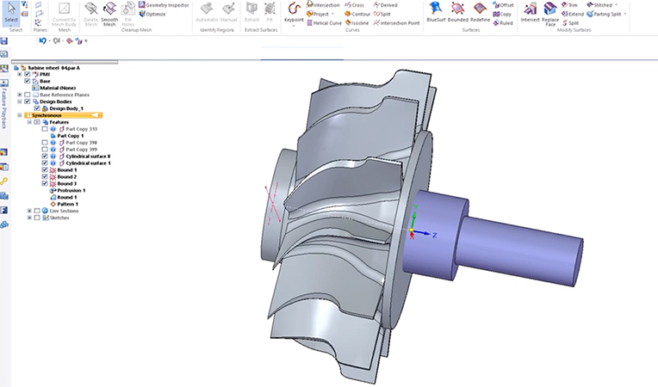
Task: Expand the Live Sections node
Action: [29, 211]
